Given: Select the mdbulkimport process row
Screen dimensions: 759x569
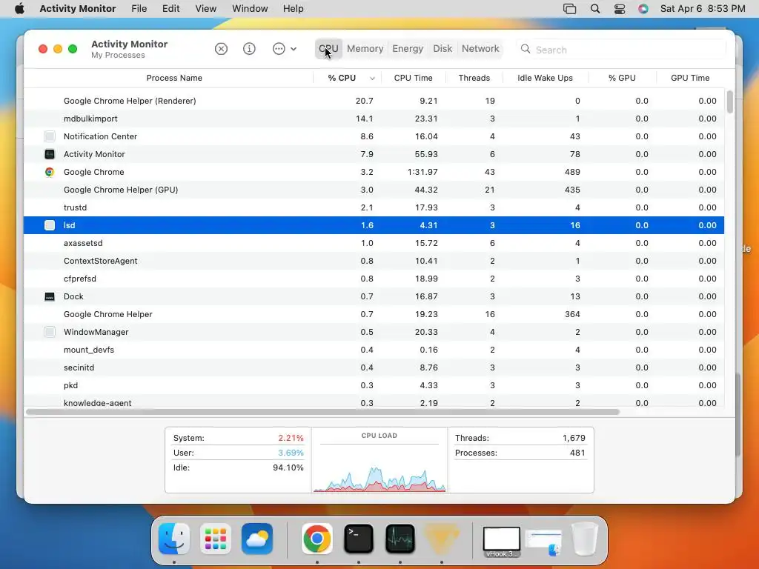Looking at the screenshot, I should pyautogui.click(x=374, y=119).
